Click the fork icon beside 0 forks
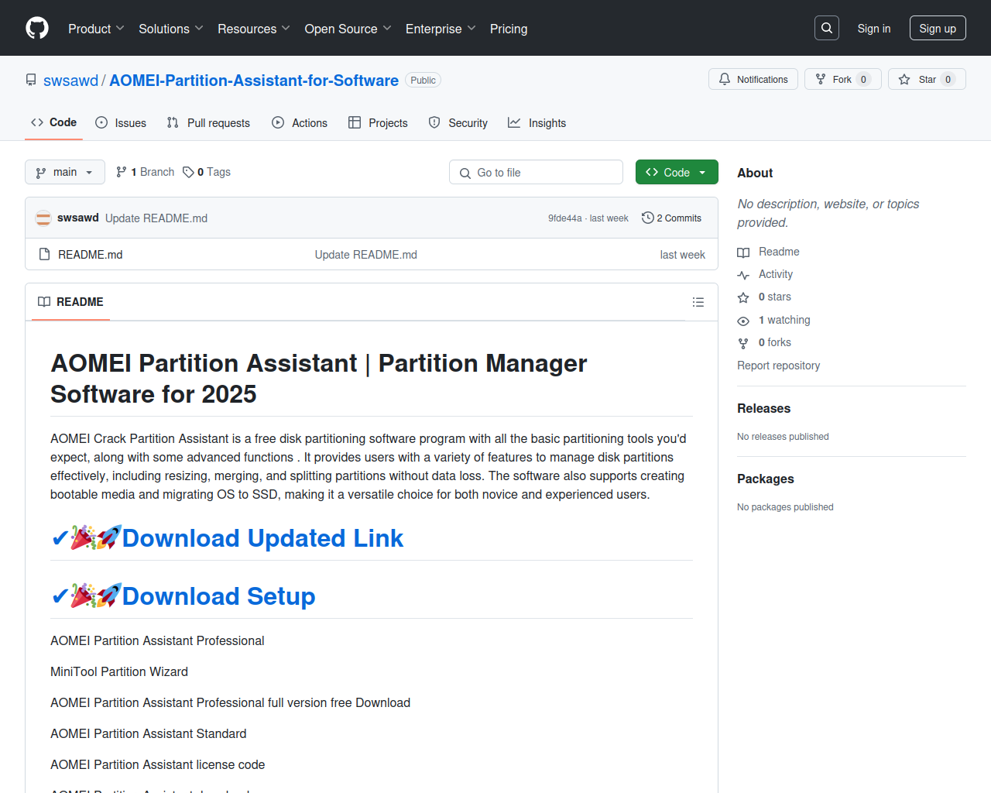 click(743, 343)
